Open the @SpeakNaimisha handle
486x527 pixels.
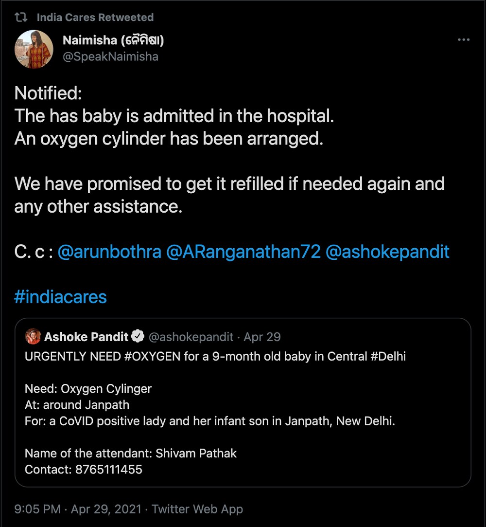click(x=110, y=56)
